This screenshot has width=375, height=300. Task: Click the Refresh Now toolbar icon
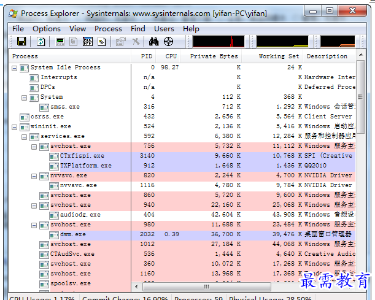click(x=41, y=42)
